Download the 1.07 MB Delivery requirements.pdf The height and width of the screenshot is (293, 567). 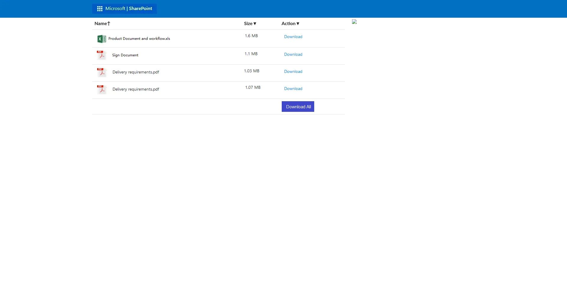coord(293,89)
